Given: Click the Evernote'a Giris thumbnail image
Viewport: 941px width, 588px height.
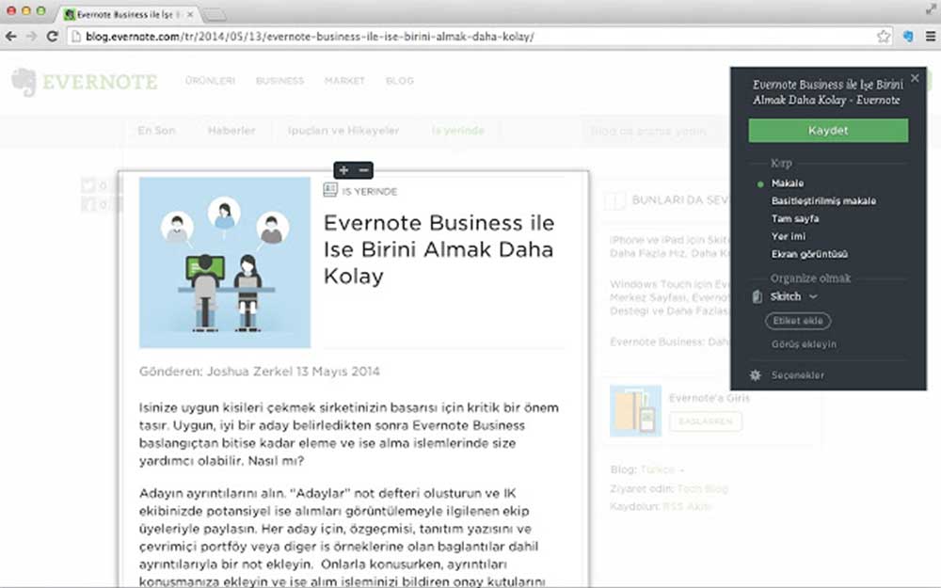Looking at the screenshot, I should tap(635, 411).
